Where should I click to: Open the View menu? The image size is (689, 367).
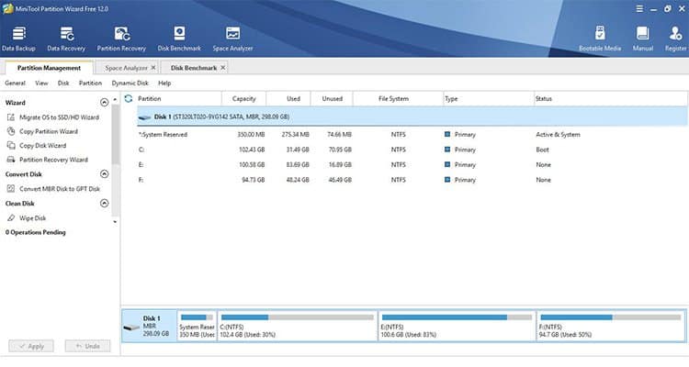coord(41,83)
